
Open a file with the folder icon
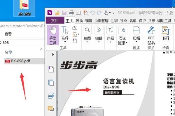coord(57,13)
